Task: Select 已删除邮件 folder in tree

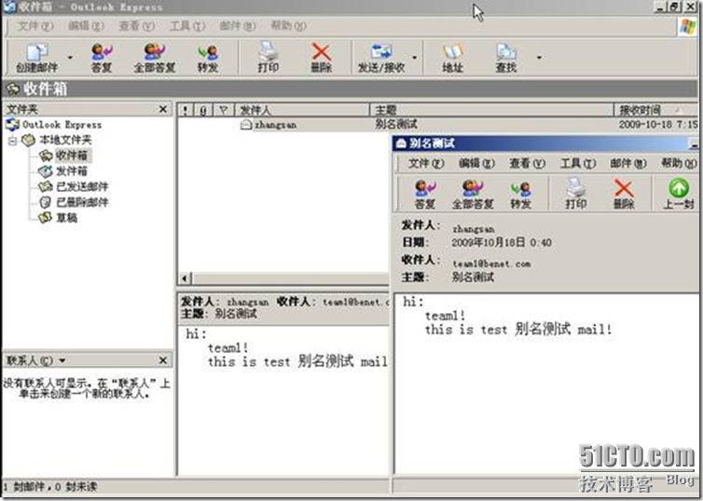Action: point(82,202)
